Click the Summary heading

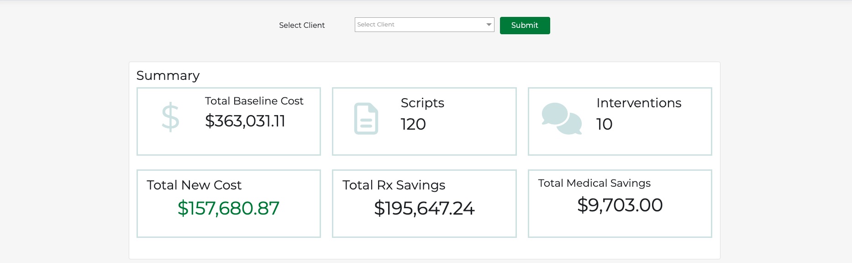[x=168, y=75]
